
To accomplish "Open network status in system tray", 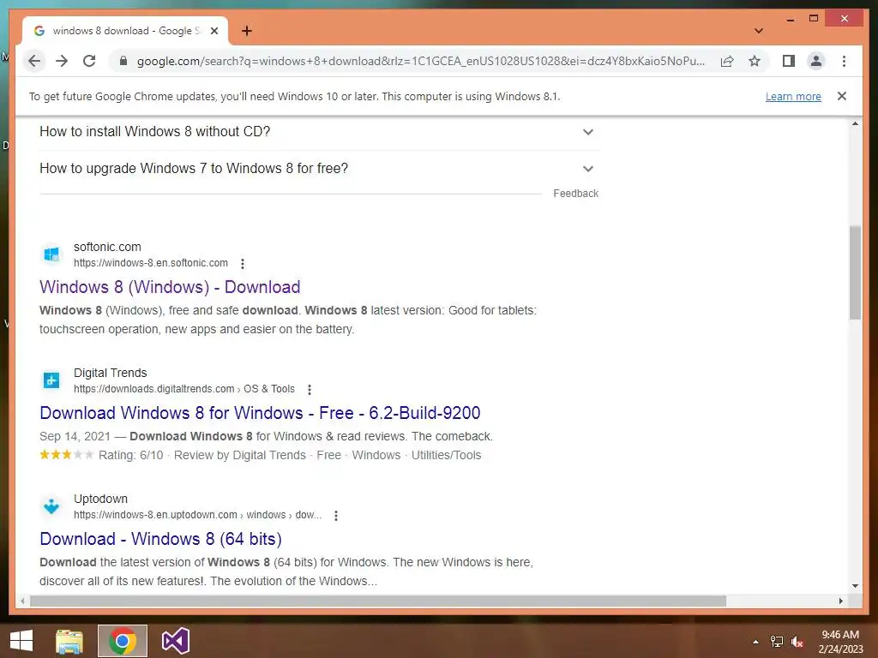I will (x=777, y=642).
